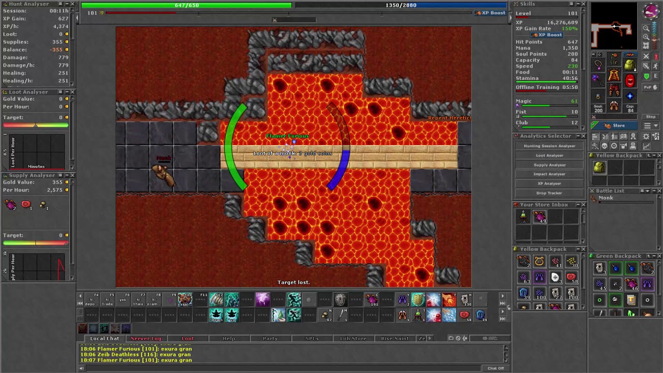Screen dimensions: 663x373
Task: Use the red item hotkey with count 58
Action: (x=465, y=314)
